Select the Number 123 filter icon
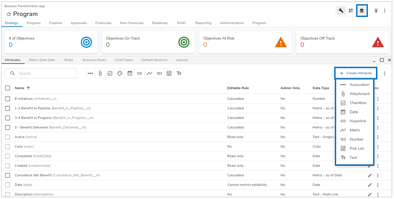Screen dimensions: 394x199 pyautogui.click(x=159, y=73)
